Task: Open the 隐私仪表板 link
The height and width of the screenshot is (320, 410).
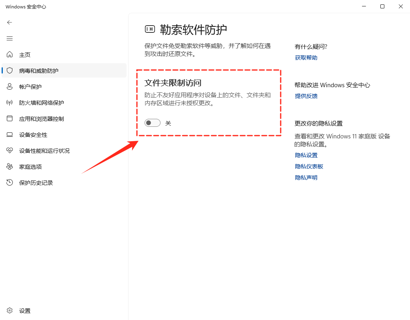Action: 309,166
